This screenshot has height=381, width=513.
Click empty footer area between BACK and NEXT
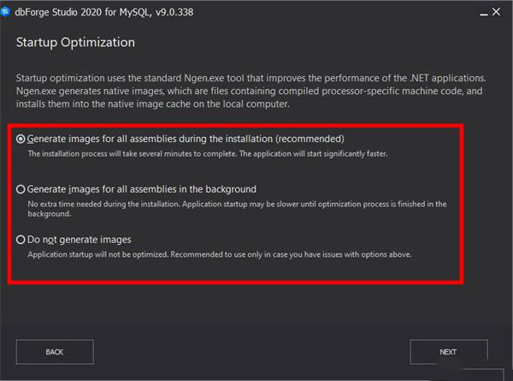click(x=252, y=352)
